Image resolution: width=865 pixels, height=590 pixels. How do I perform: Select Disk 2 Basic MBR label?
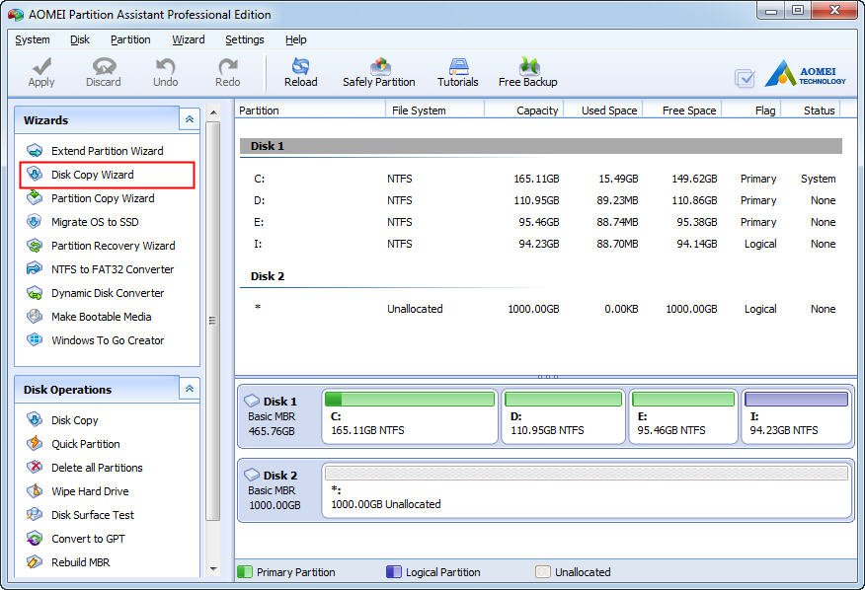click(x=272, y=490)
